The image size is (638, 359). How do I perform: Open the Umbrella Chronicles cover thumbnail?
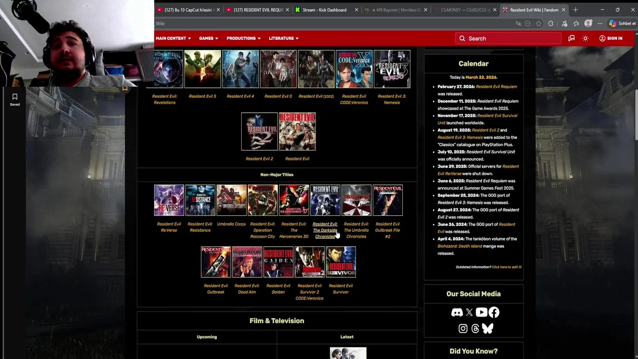tap(356, 200)
